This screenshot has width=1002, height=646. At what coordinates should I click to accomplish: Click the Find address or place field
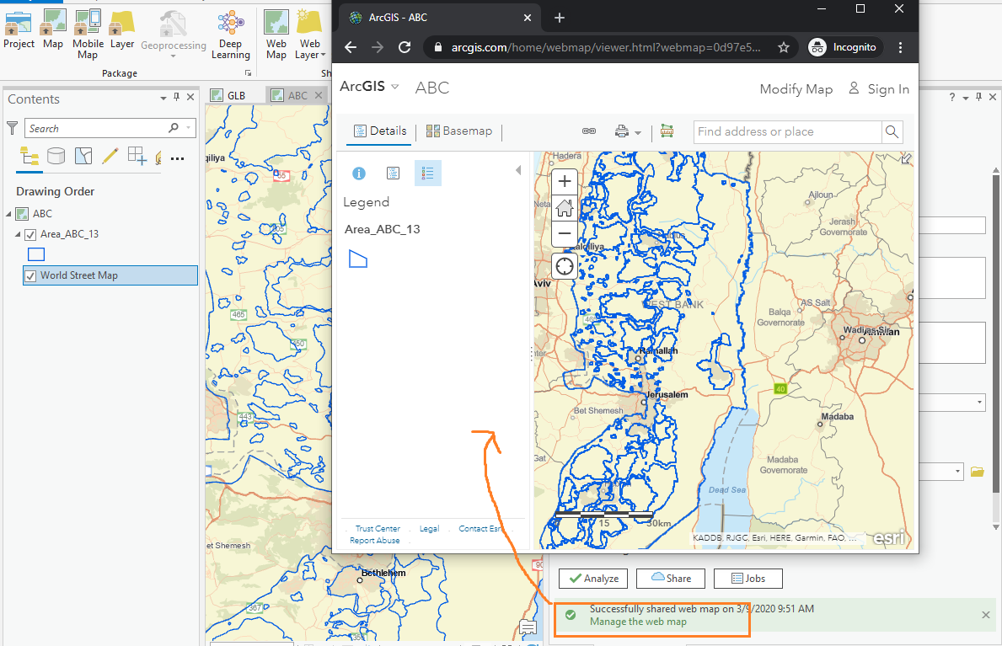click(787, 132)
